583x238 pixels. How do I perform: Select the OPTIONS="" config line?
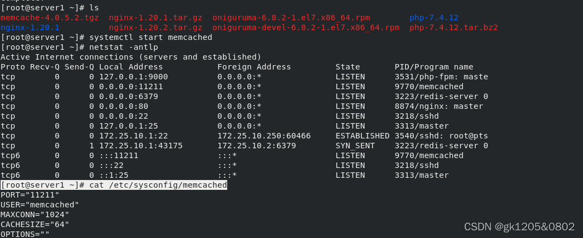25,234
